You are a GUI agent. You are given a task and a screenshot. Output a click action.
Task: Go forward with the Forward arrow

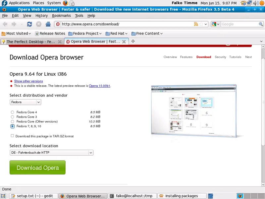click(x=14, y=24)
